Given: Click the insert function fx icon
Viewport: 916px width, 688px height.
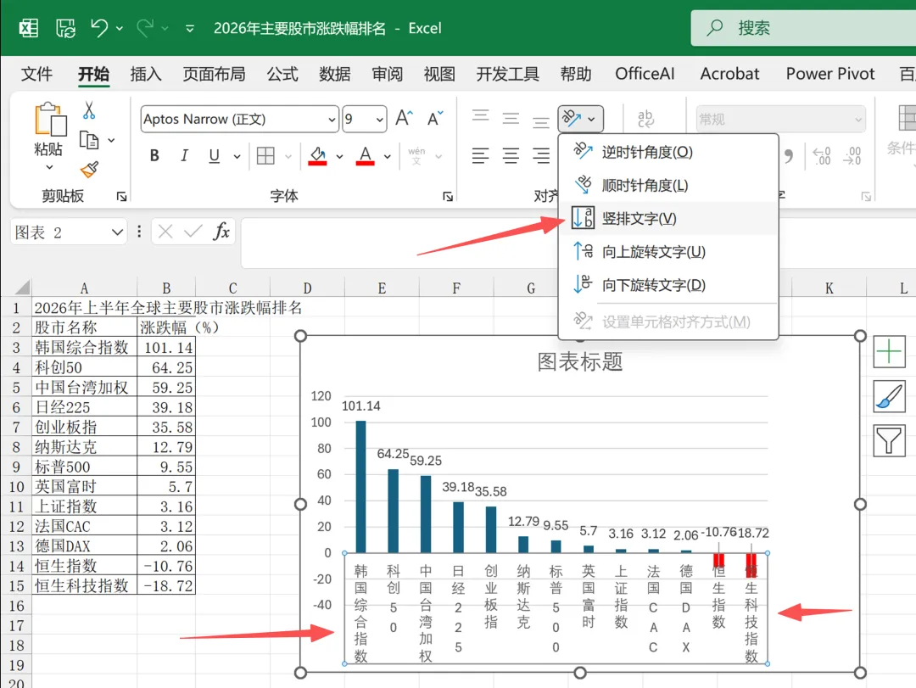Looking at the screenshot, I should tap(221, 232).
